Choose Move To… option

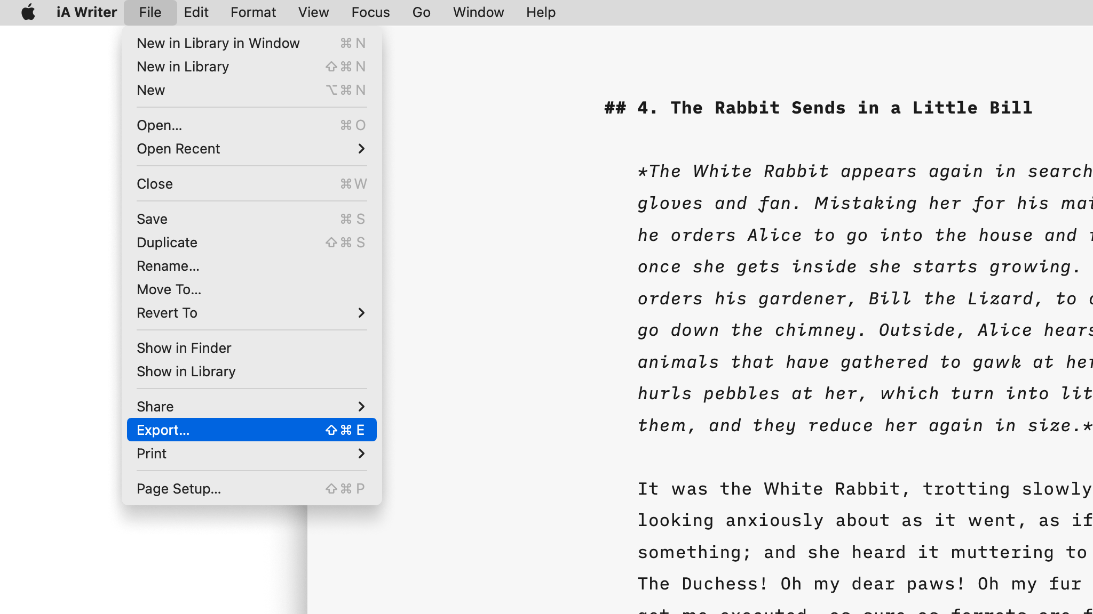(x=169, y=289)
